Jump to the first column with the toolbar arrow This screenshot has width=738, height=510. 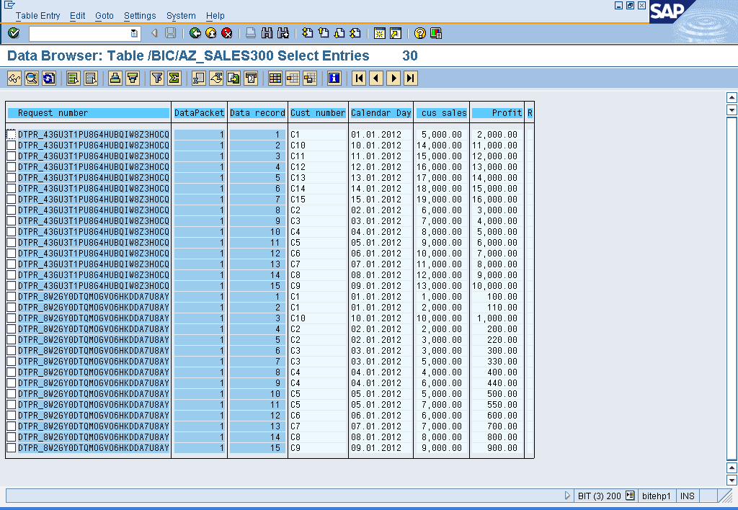pyautogui.click(x=359, y=78)
